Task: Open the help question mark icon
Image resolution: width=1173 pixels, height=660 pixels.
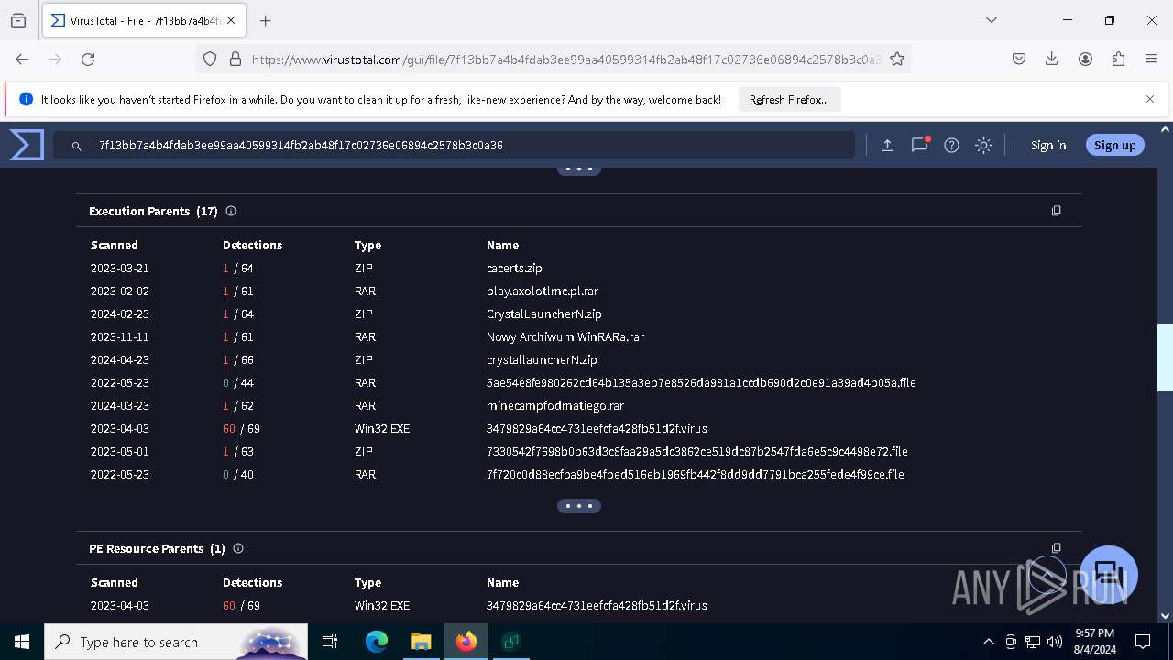Action: (951, 145)
